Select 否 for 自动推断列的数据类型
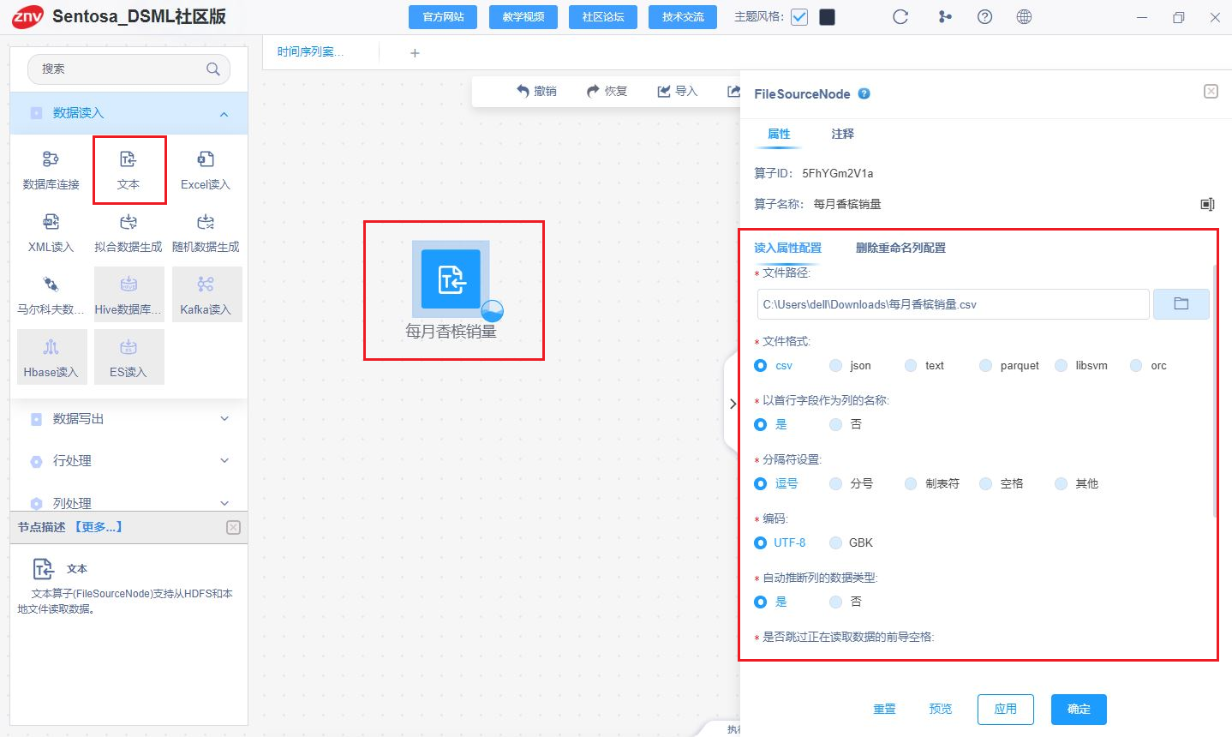 click(x=836, y=602)
